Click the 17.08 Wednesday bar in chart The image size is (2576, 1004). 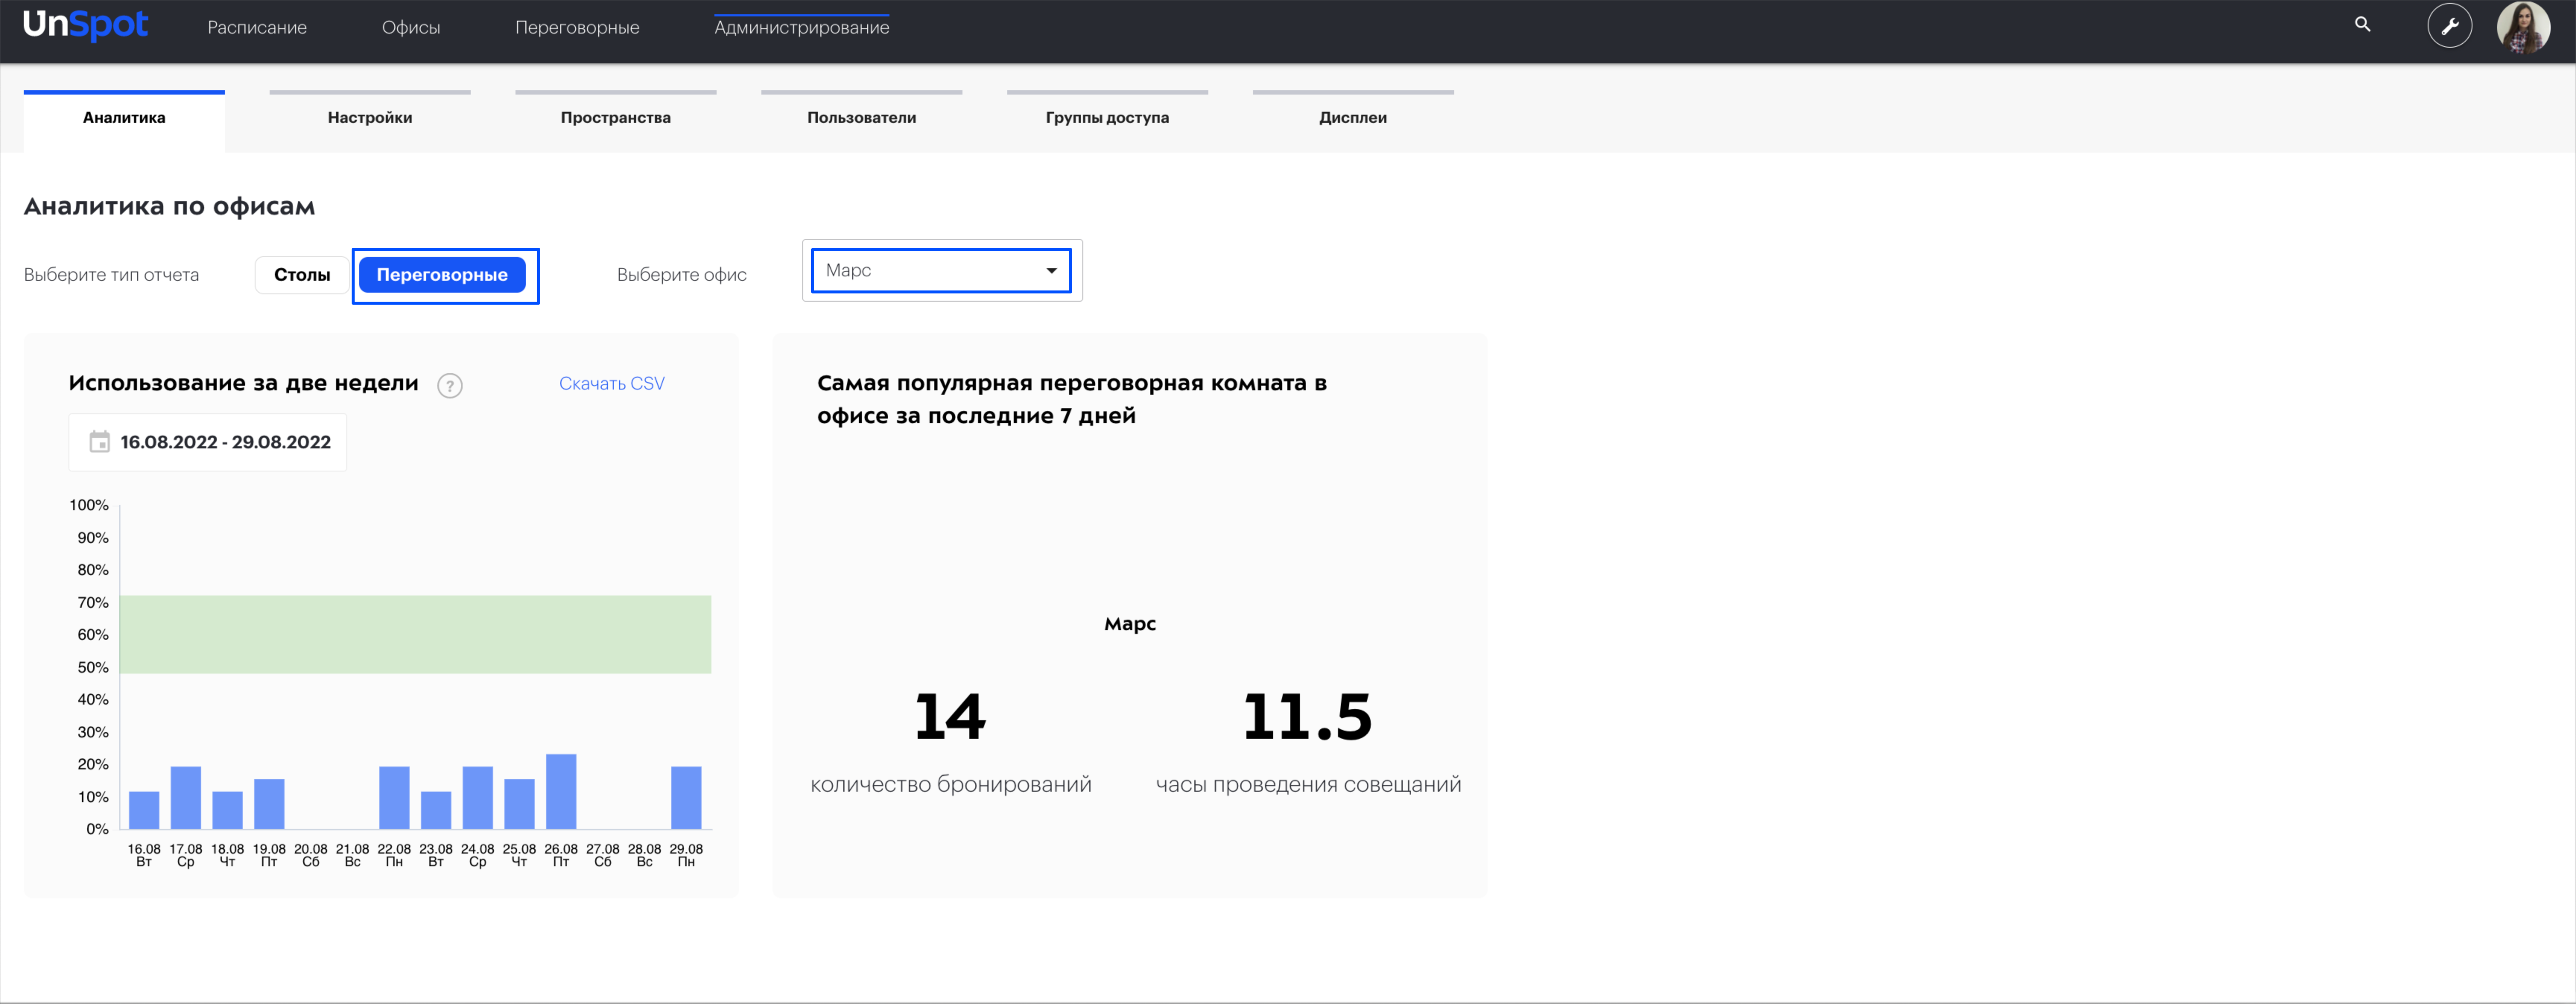(x=186, y=798)
